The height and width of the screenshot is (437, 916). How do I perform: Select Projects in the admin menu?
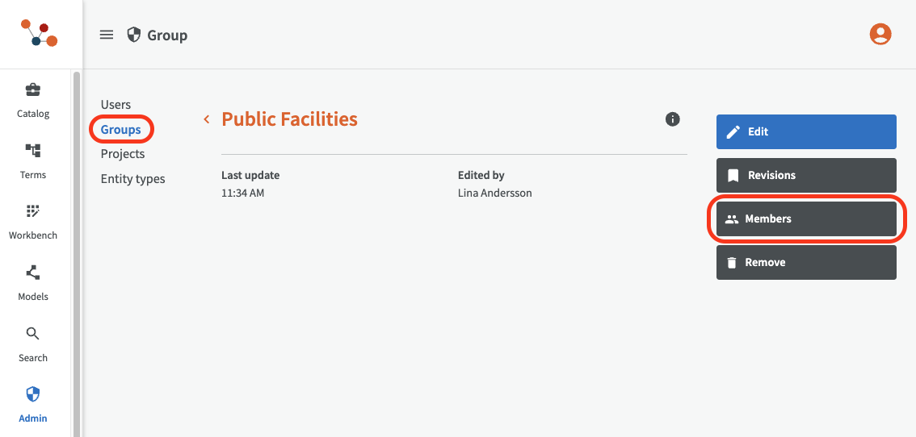(x=123, y=154)
